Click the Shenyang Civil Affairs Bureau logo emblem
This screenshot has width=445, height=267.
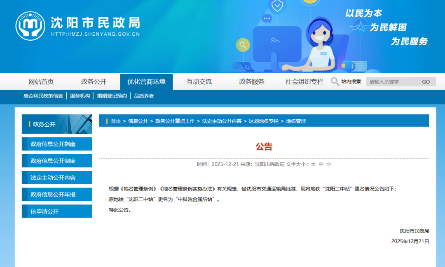pos(30,25)
